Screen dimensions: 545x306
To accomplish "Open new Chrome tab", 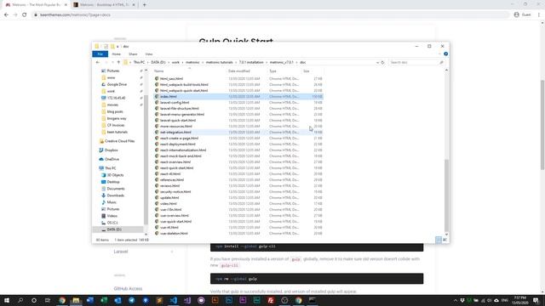I will (x=144, y=5).
